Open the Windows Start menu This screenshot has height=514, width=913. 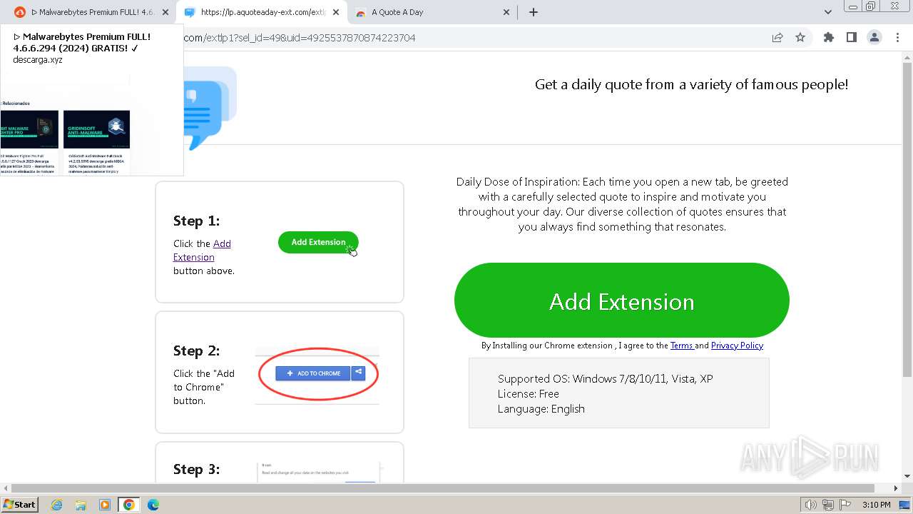pos(19,504)
